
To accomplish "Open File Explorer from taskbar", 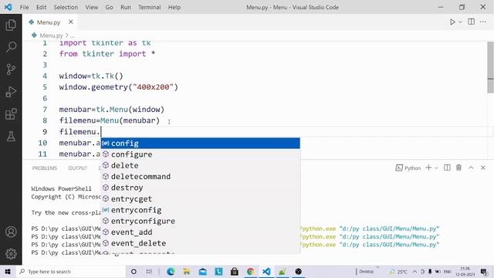I will point(187,271).
